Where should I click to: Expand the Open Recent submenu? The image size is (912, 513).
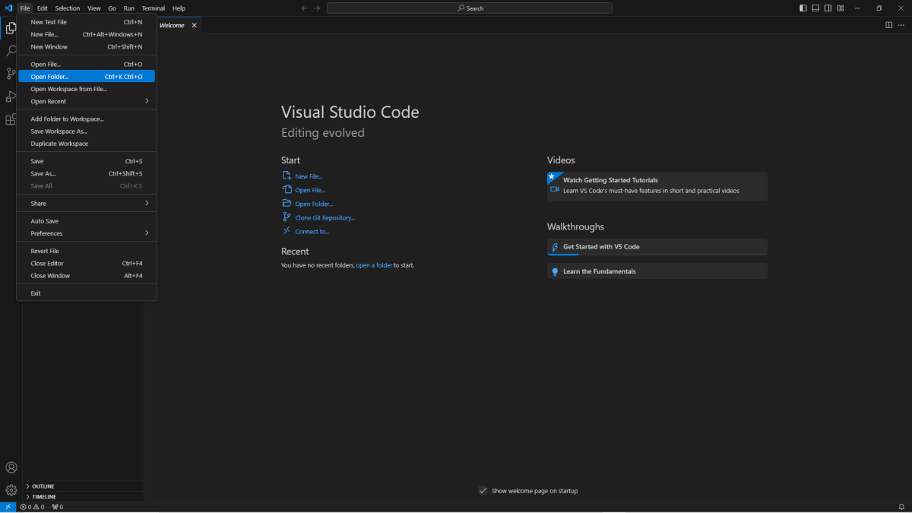[87, 101]
